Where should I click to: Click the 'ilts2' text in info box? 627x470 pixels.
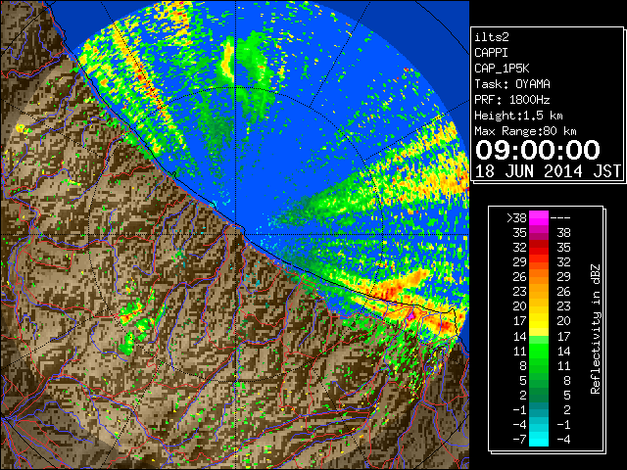click(x=492, y=37)
